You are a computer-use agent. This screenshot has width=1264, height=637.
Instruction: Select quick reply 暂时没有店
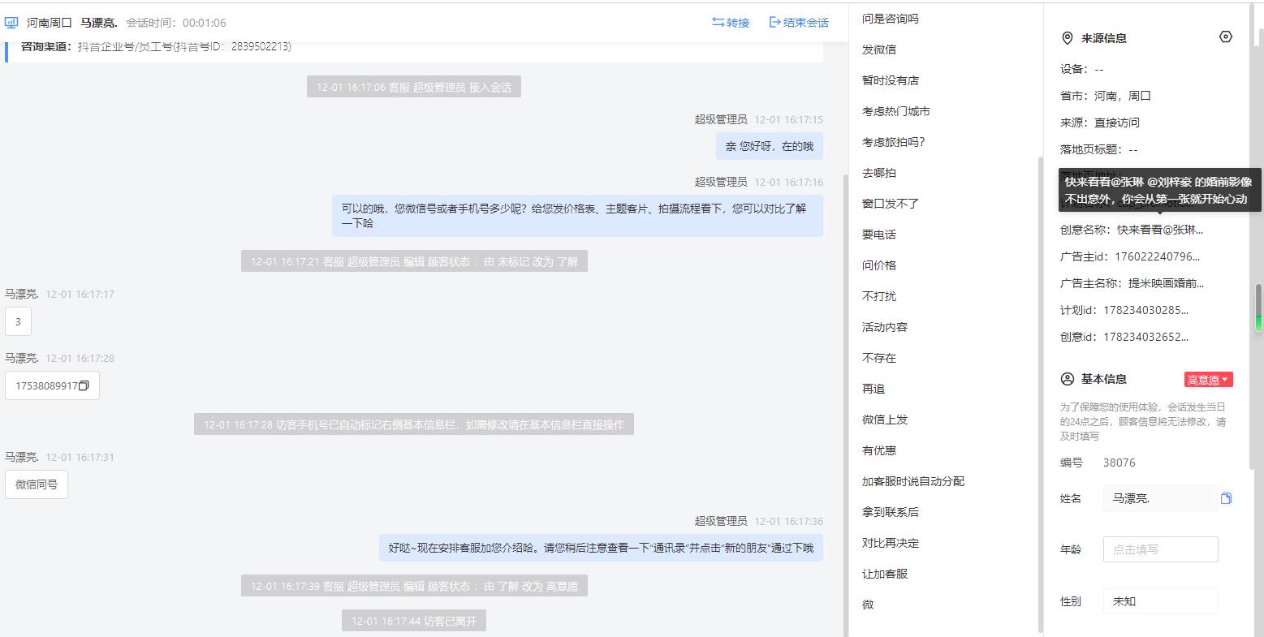[x=890, y=80]
